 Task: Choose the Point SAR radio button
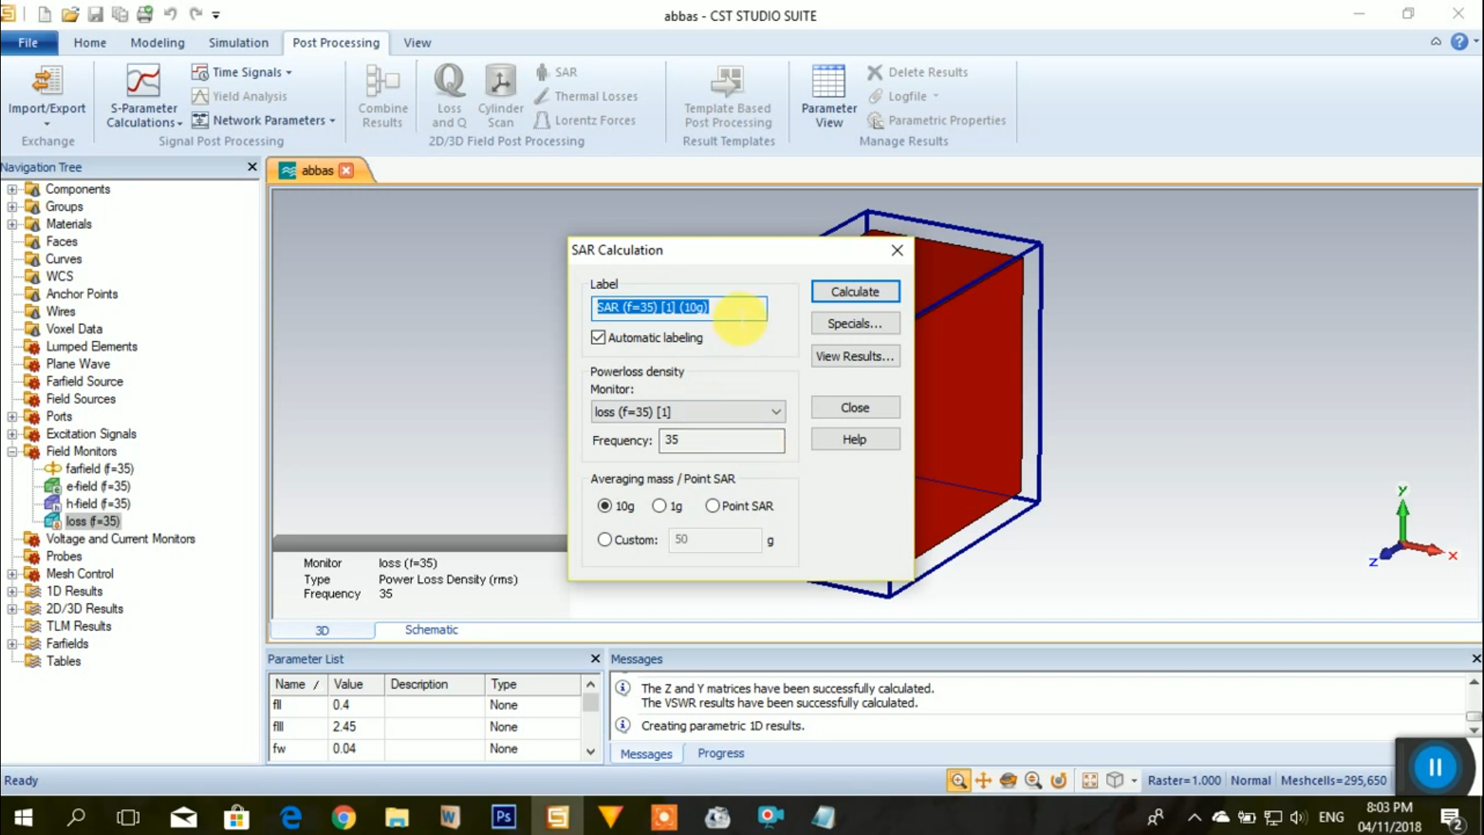click(x=713, y=506)
